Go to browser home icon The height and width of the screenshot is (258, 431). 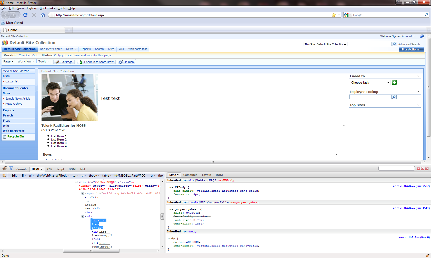pyautogui.click(x=43, y=15)
